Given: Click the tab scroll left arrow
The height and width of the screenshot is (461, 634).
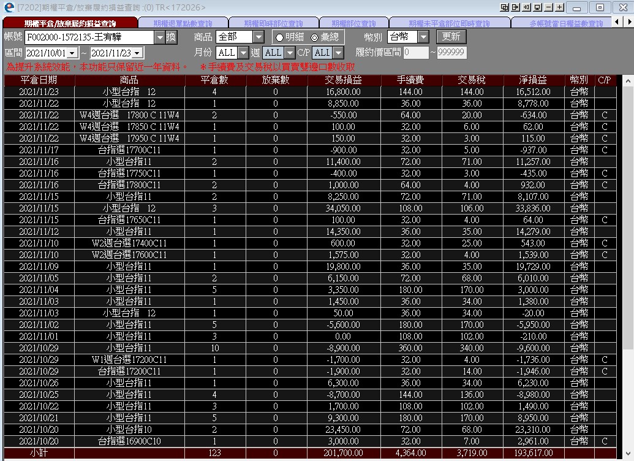Looking at the screenshot, I should (x=617, y=22).
